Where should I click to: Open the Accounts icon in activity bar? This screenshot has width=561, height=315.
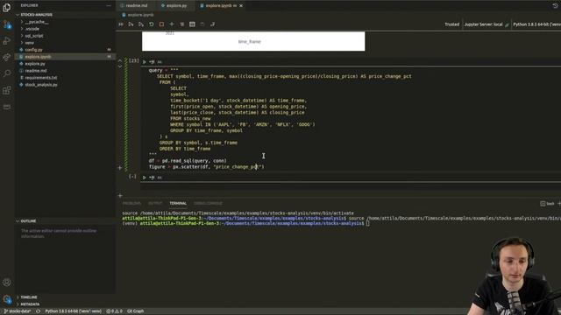coord(6,282)
